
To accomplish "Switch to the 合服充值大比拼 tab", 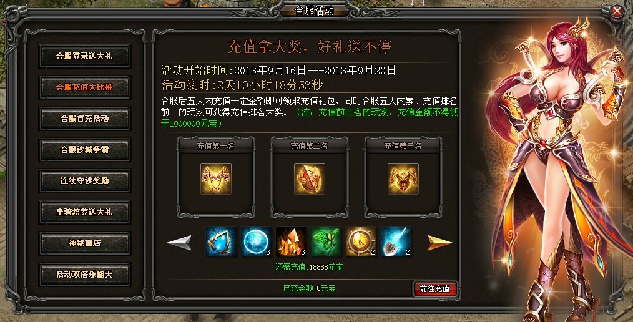I will (x=85, y=87).
